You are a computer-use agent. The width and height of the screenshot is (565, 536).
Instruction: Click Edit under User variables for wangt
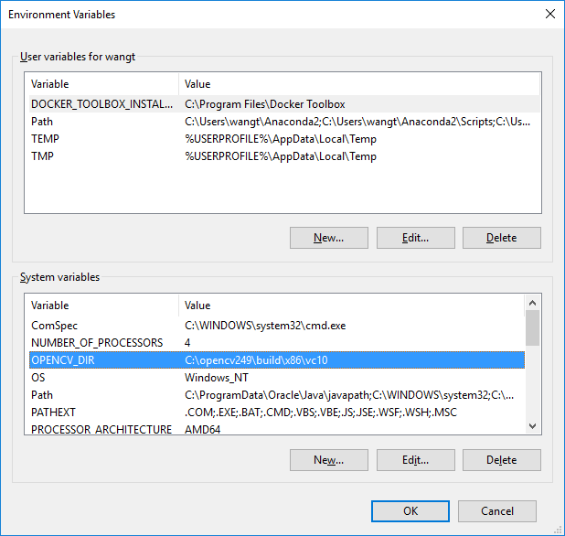pos(415,238)
